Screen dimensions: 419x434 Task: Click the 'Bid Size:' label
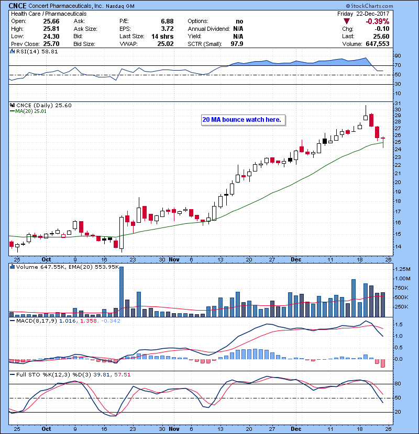coord(84,44)
